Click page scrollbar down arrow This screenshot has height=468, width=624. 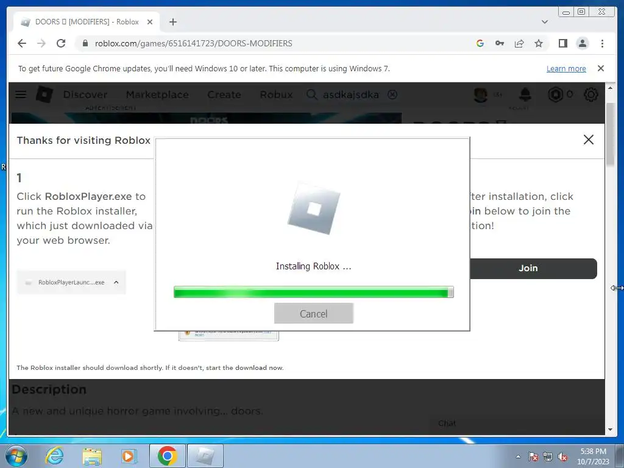tap(611, 430)
